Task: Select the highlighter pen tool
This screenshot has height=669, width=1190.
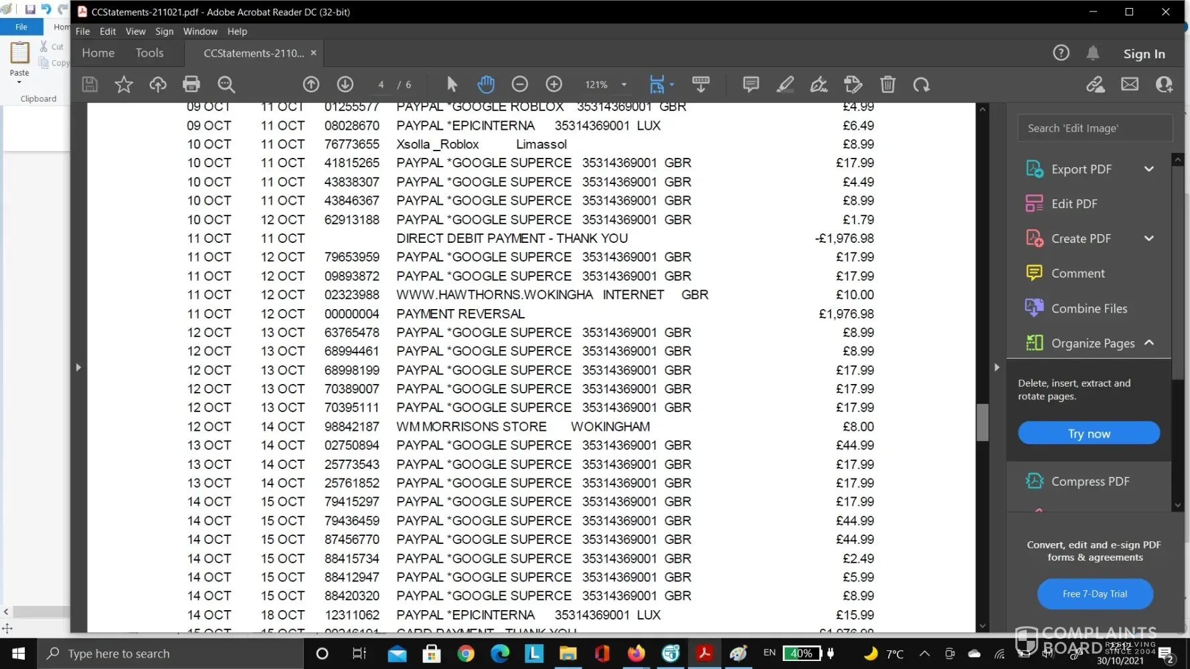Action: tap(785, 84)
